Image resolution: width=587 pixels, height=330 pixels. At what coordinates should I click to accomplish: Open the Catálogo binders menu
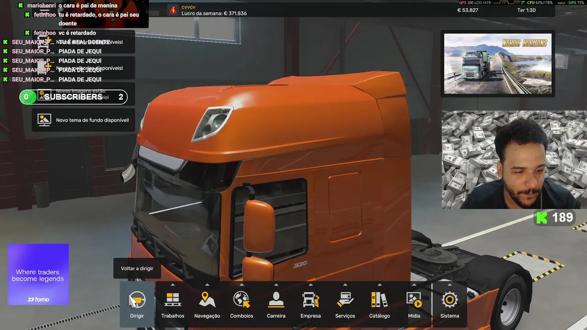pos(379,300)
